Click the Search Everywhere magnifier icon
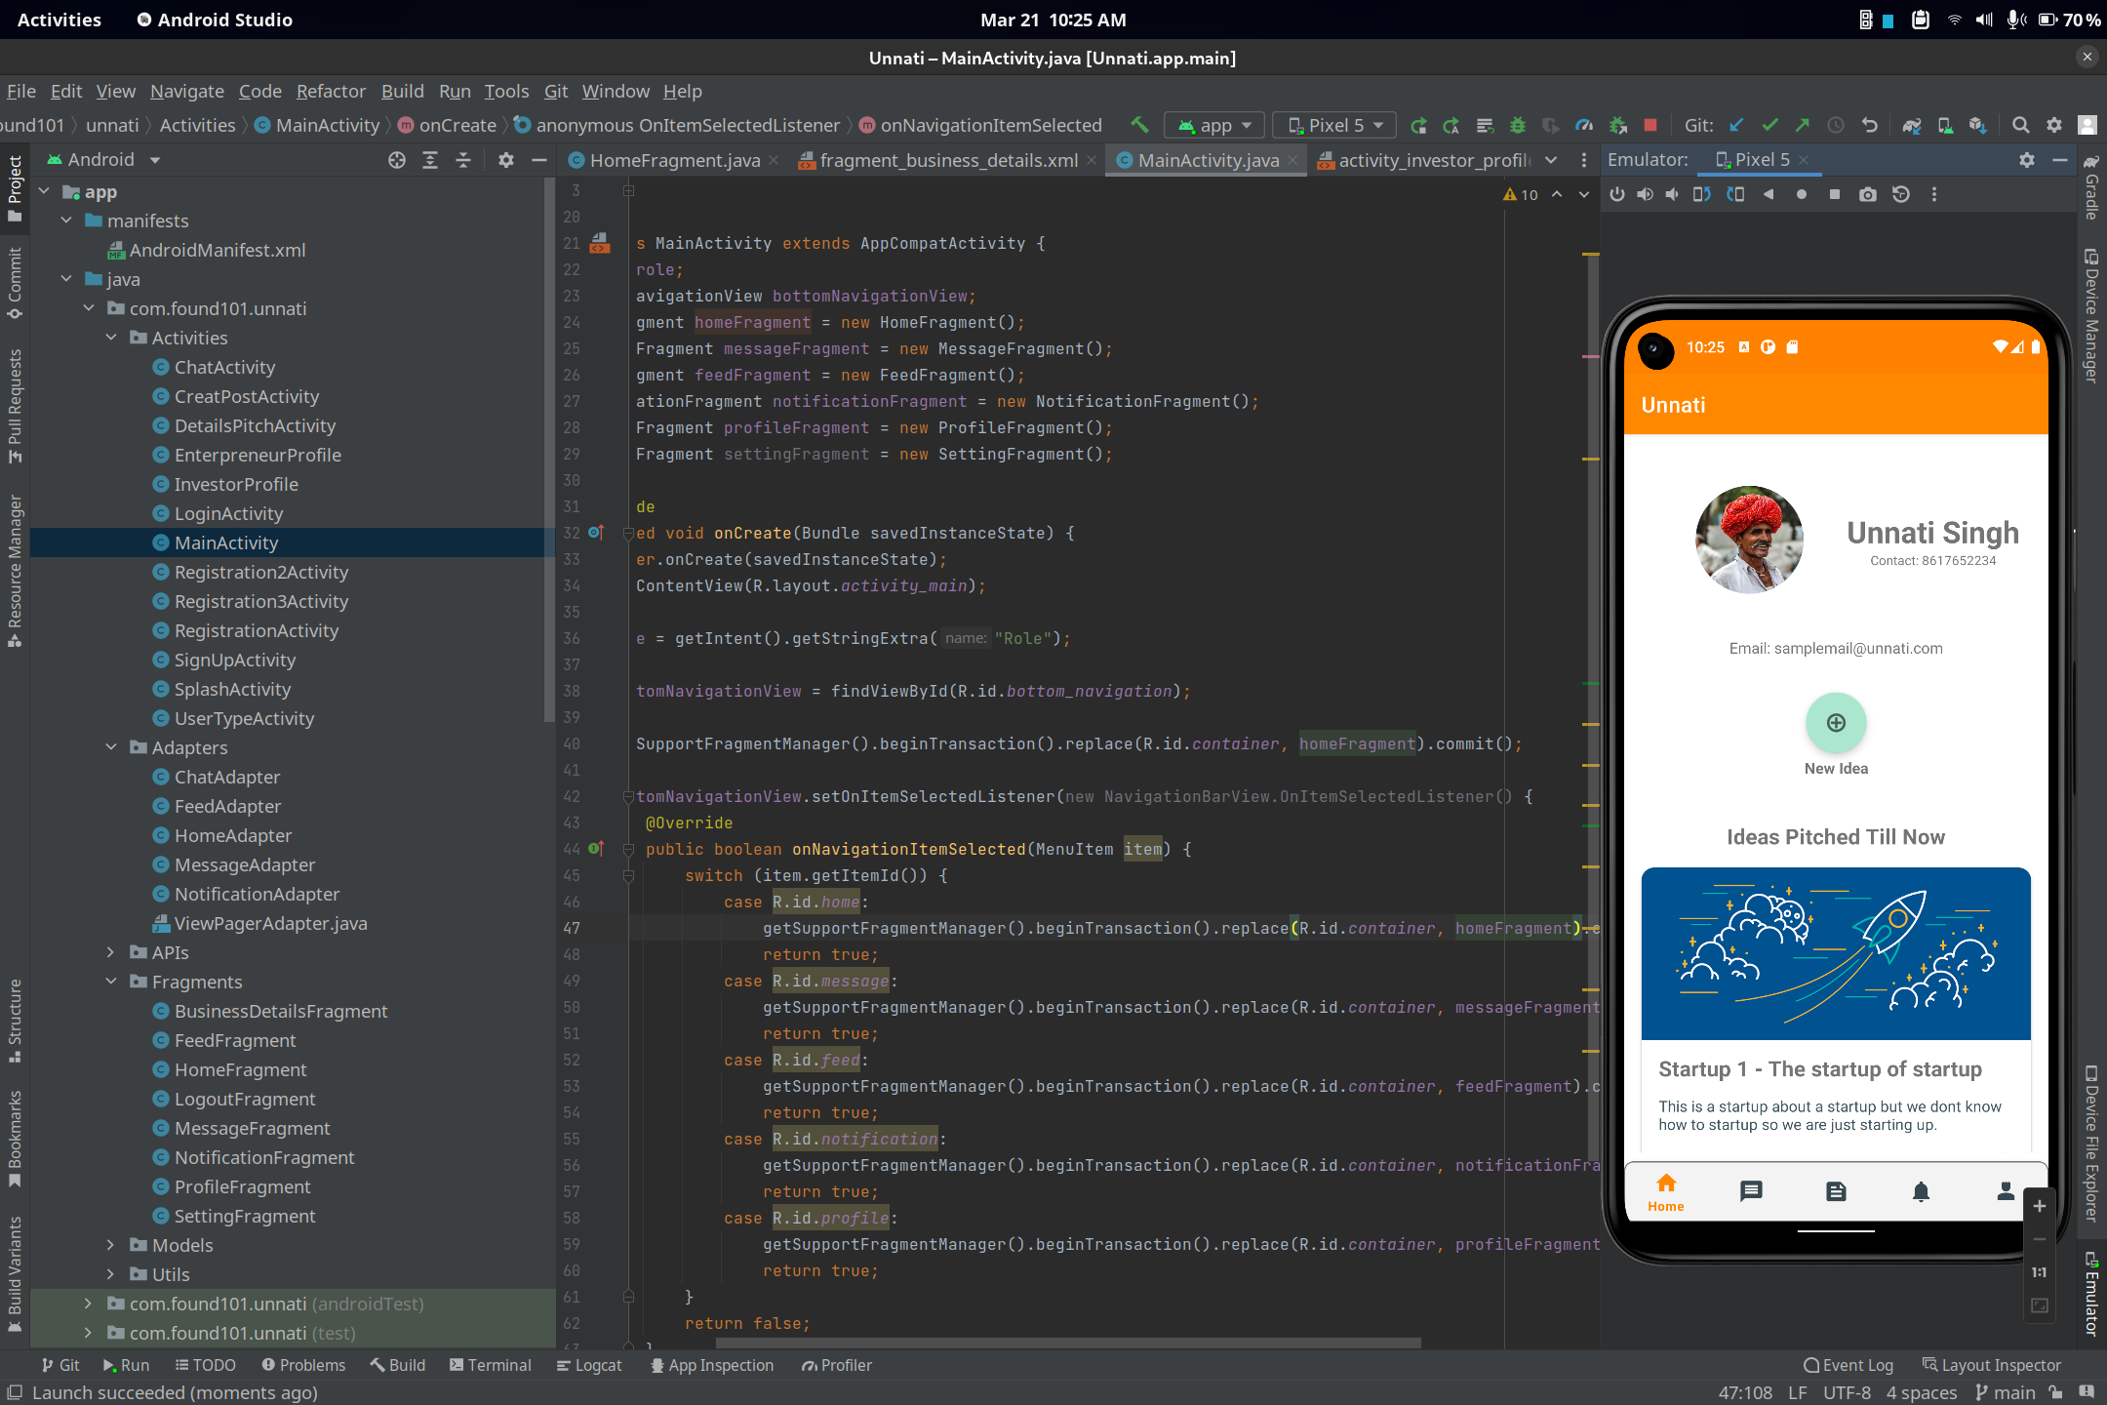Image resolution: width=2107 pixels, height=1405 pixels. [2021, 125]
